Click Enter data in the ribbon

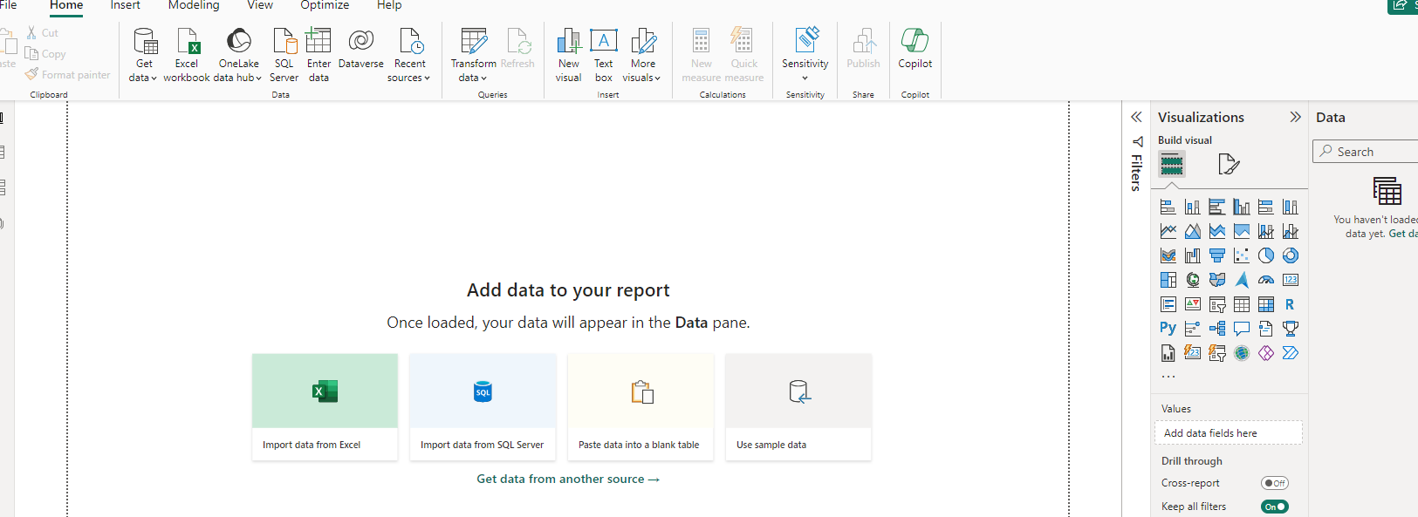pyautogui.click(x=319, y=54)
